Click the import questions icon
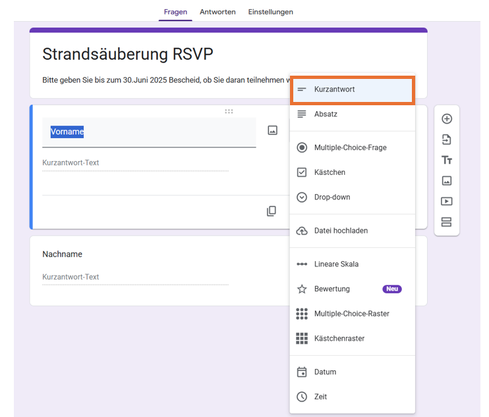This screenshot has height=417, width=489. 447,139
